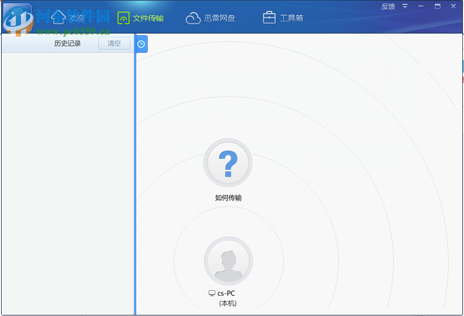Click the 如何传输 question mark icon
The image size is (464, 316).
pos(228,163)
